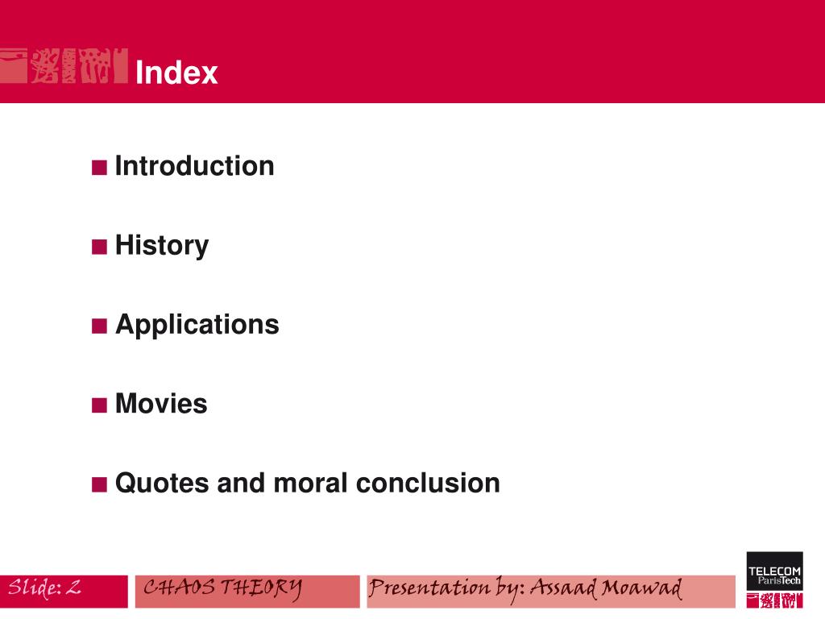
Task: Click the Telecom ParisTech logo
Action: tap(774, 580)
